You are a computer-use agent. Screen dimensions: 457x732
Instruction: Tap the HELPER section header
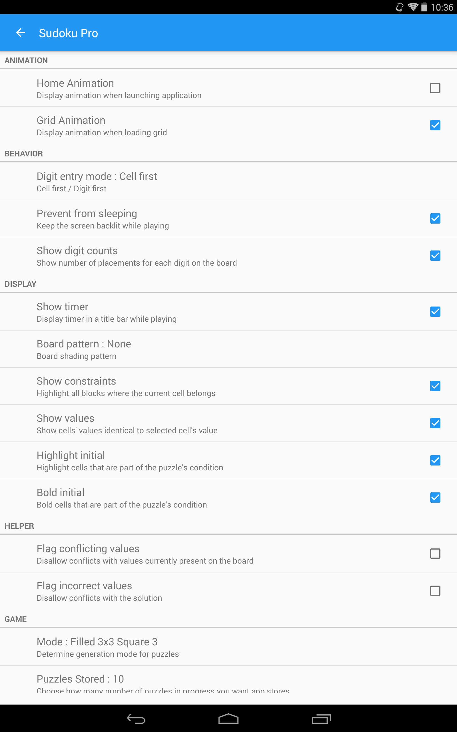click(19, 526)
